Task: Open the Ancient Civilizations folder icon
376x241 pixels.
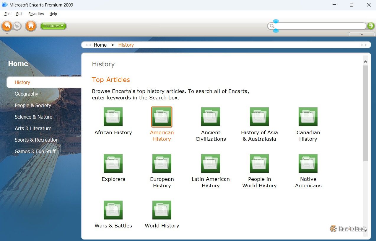Action: (210, 117)
